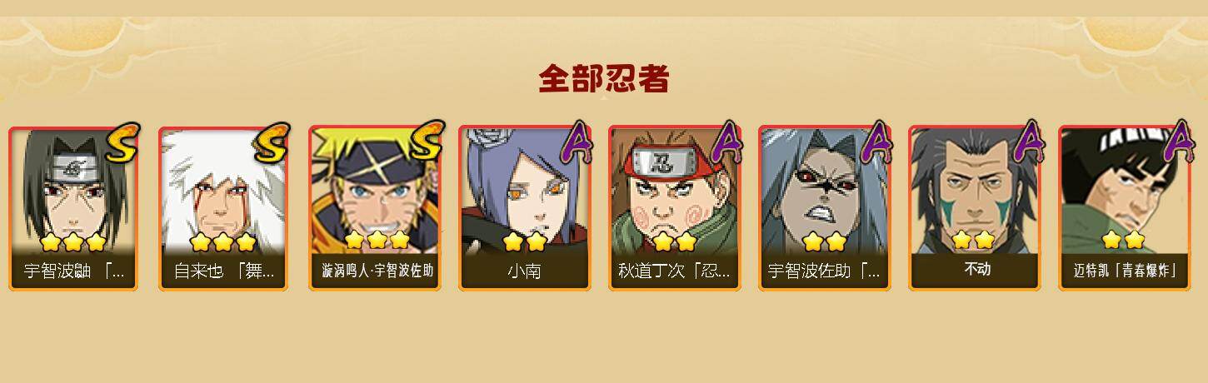Open the 宇智波佐助 A-rank card portrait

824,191
